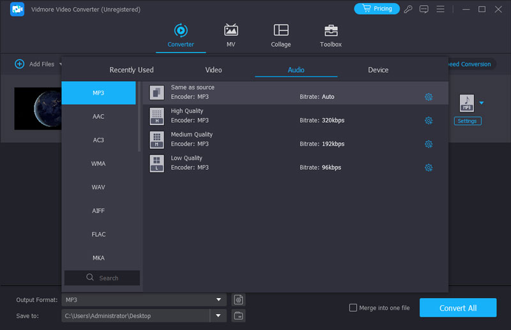
Task: Open the feedback chat bubble icon
Action: point(423,9)
